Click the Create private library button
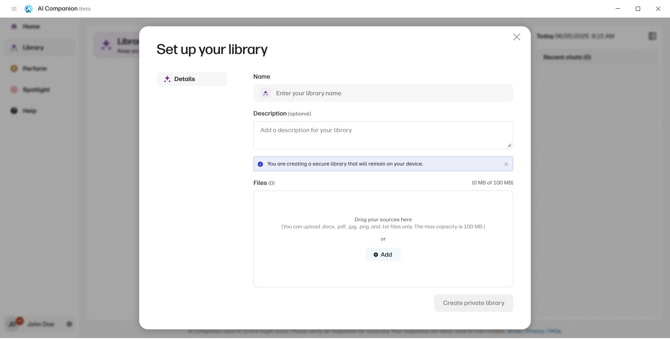670x339 pixels. (474, 303)
